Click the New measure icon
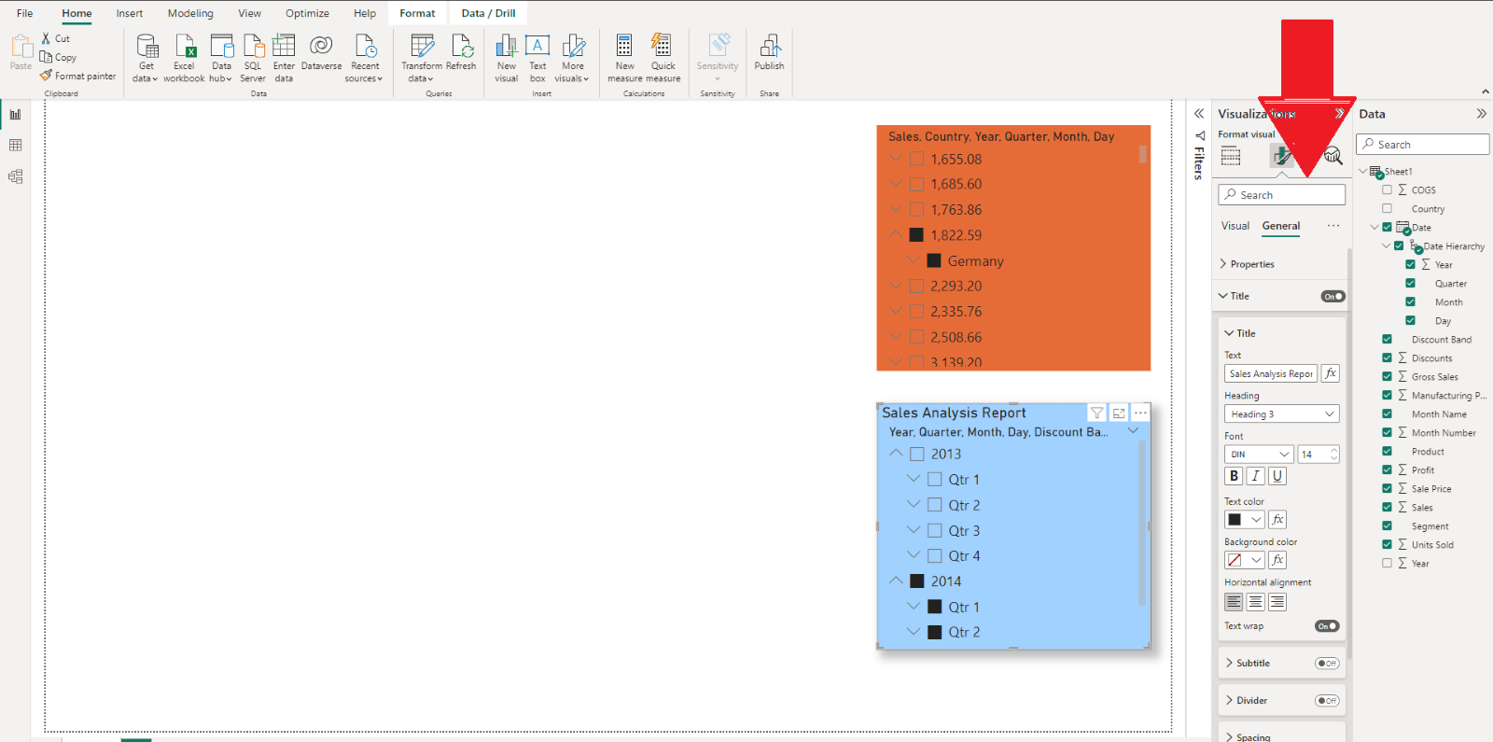This screenshot has height=742, width=1493. [x=624, y=58]
